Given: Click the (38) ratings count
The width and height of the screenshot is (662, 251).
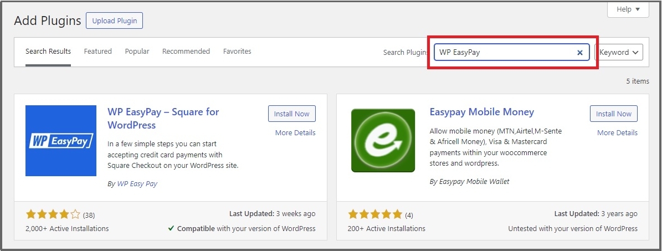Looking at the screenshot, I should (89, 215).
